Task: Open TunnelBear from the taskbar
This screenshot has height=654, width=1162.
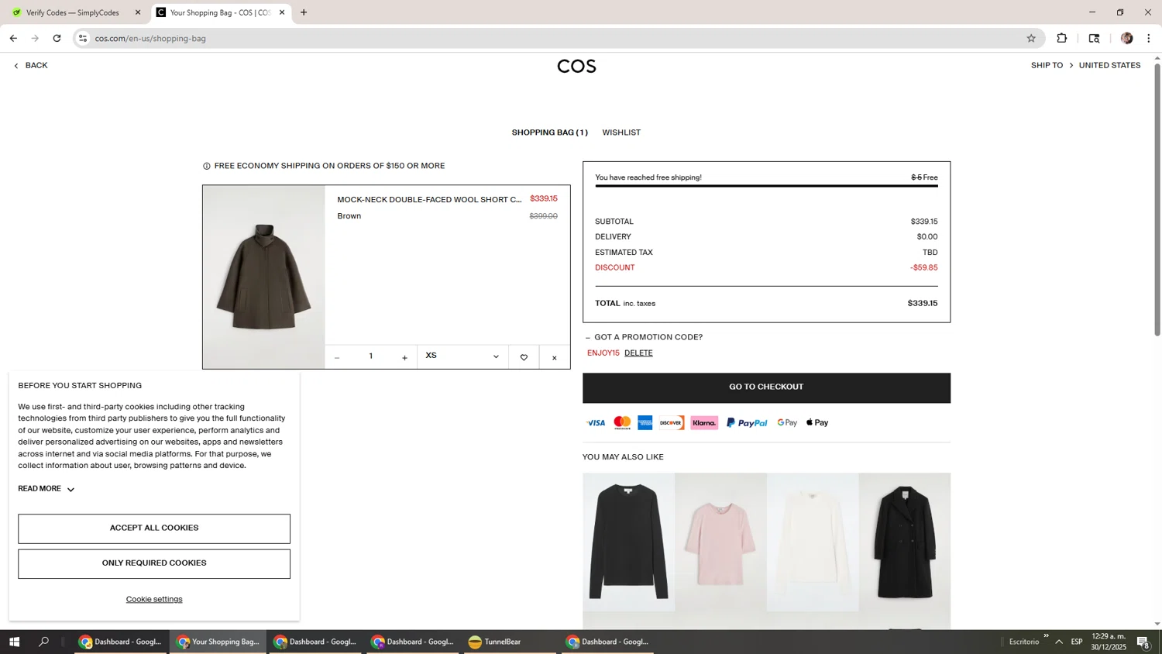Action: 510,642
